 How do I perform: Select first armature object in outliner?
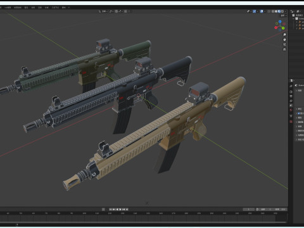[x=300, y=22]
